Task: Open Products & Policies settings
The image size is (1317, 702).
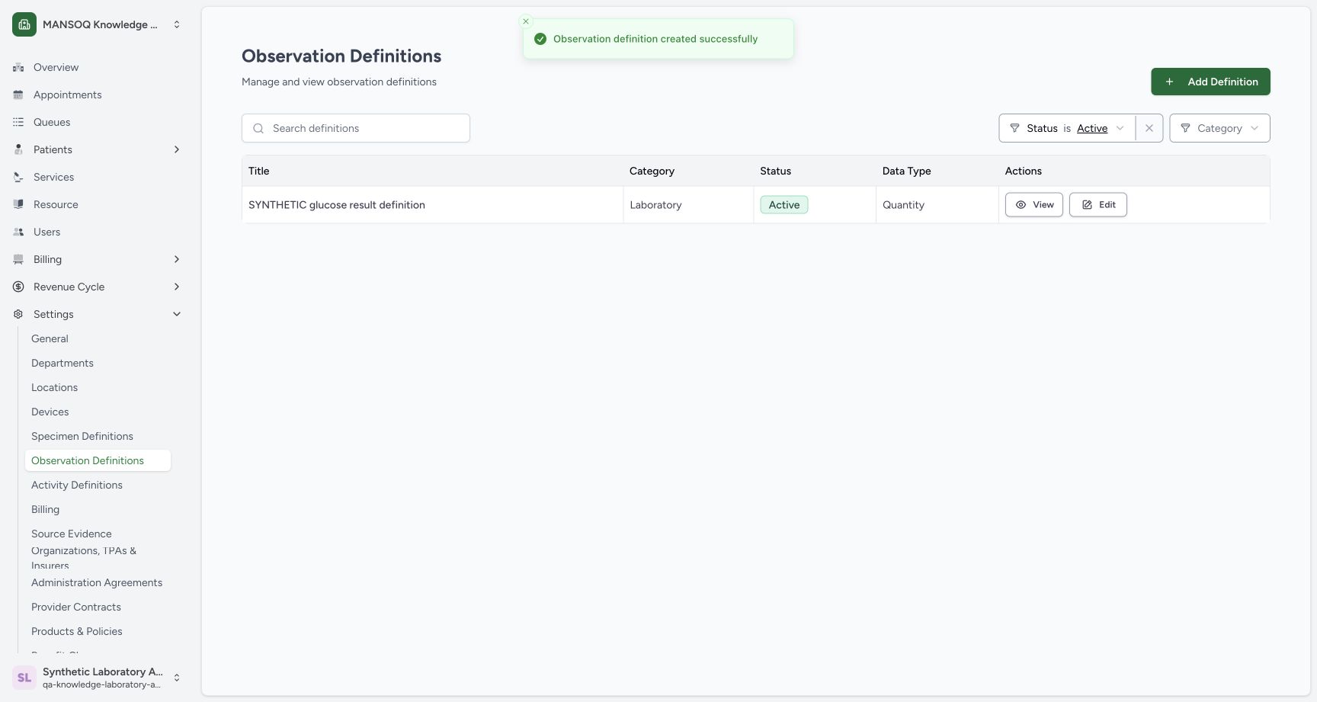Action: pos(77,631)
